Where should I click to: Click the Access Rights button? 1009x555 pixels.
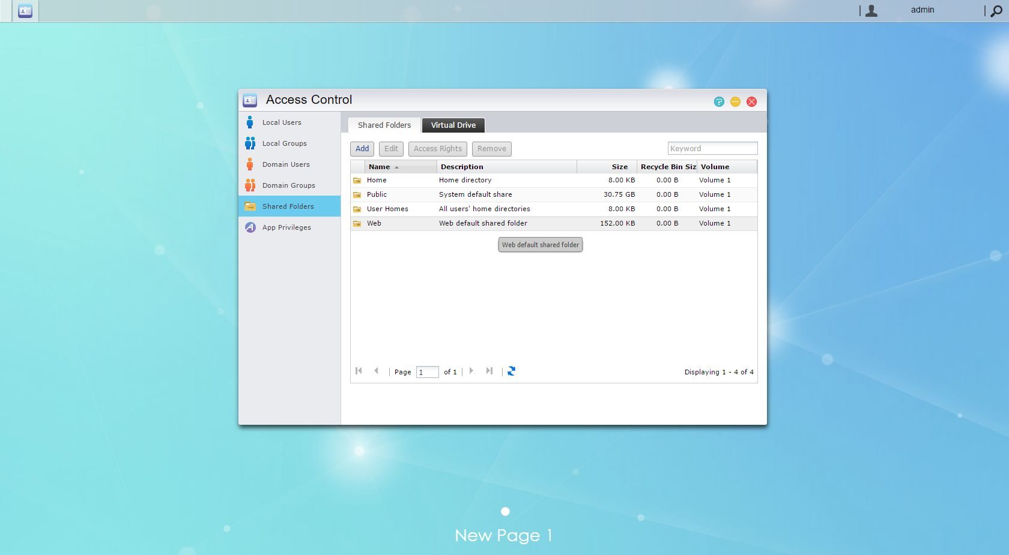pos(438,149)
